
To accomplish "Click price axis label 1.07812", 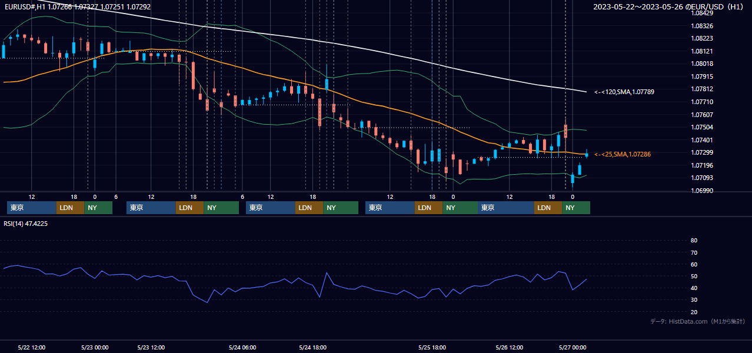I will 701,89.
